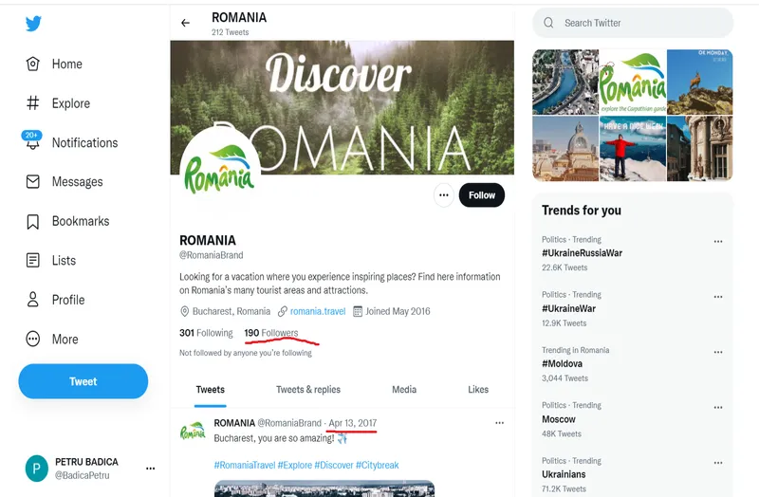The height and width of the screenshot is (497, 759).
Task: Open Bookmarks in sidebar
Action: point(67,221)
